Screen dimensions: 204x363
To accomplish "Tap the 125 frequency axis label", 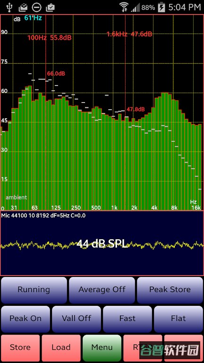I will [56, 207].
